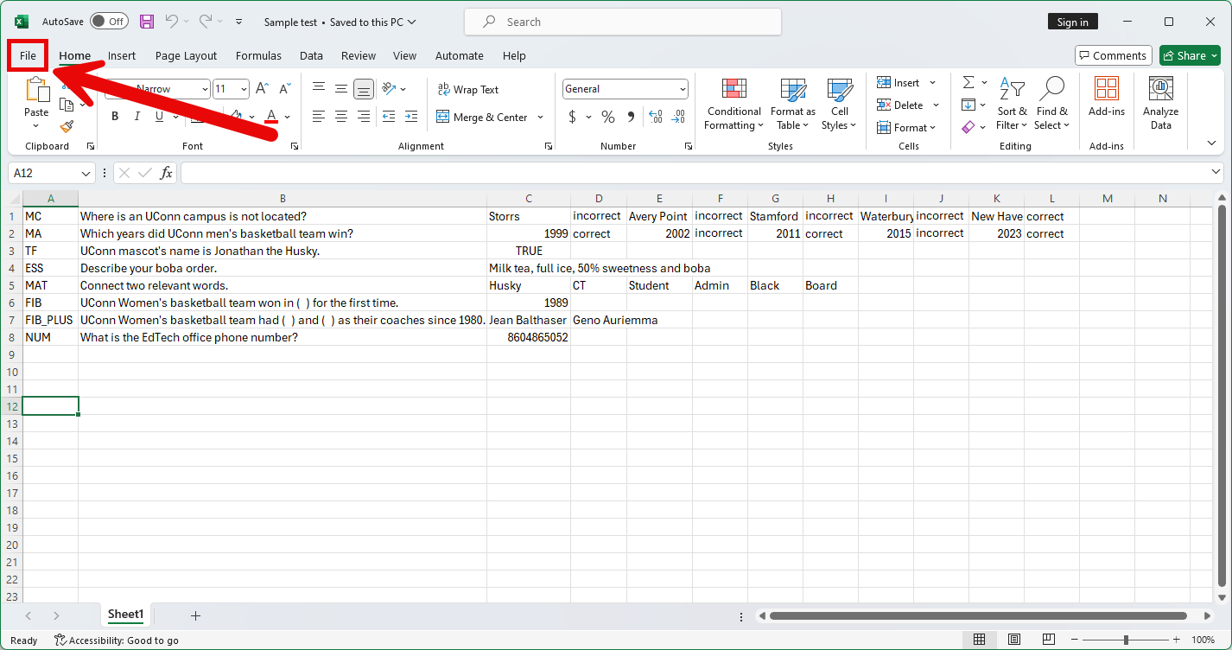Open Conditional Formatting menu
Image resolution: width=1232 pixels, height=650 pixels.
click(733, 105)
